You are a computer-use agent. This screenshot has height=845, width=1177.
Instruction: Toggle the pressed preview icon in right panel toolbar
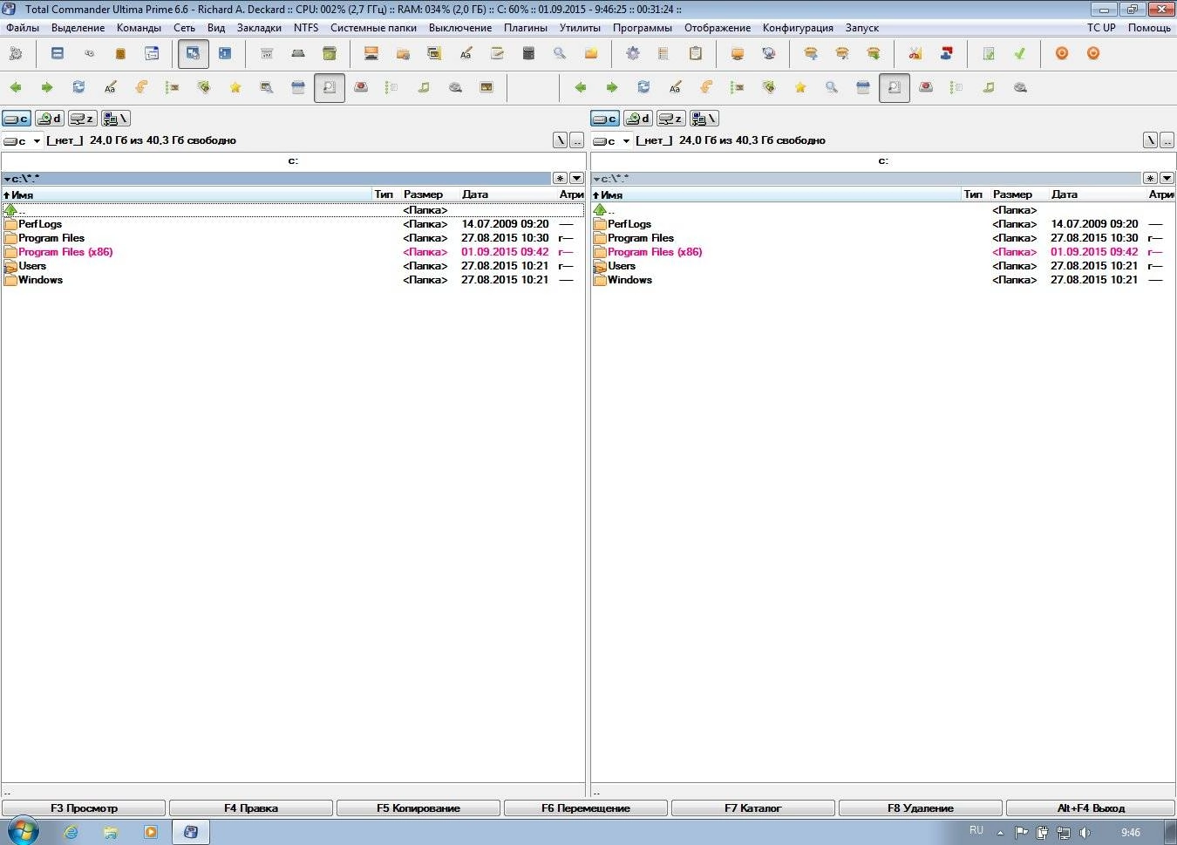pos(895,87)
